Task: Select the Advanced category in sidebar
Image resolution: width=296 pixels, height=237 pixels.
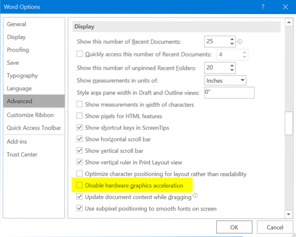Action: tap(34, 101)
